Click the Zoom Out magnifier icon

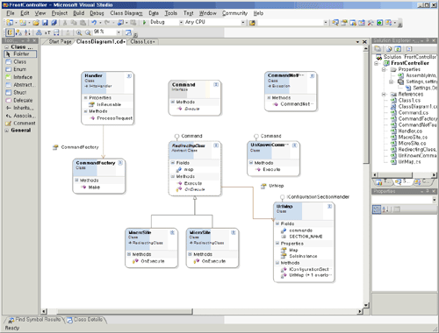[x=88, y=32]
